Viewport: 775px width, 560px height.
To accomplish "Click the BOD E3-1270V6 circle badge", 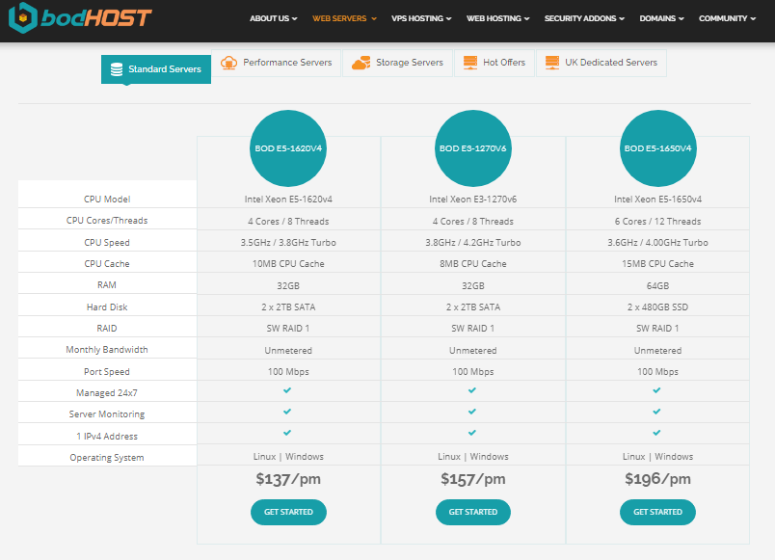I will pos(473,148).
